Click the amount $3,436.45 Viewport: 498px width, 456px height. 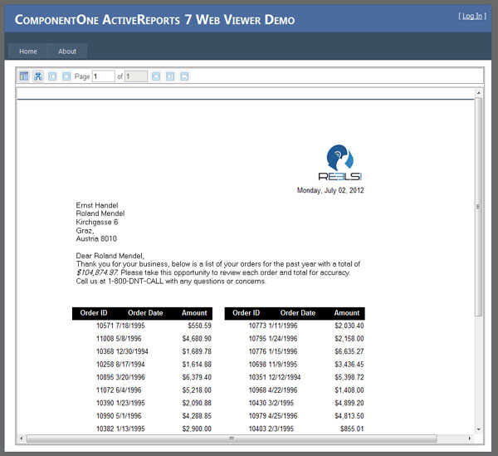349,365
